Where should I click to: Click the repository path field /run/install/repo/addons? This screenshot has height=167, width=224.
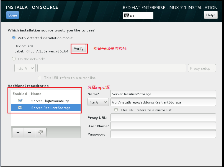pyautogui.click(x=163, y=102)
